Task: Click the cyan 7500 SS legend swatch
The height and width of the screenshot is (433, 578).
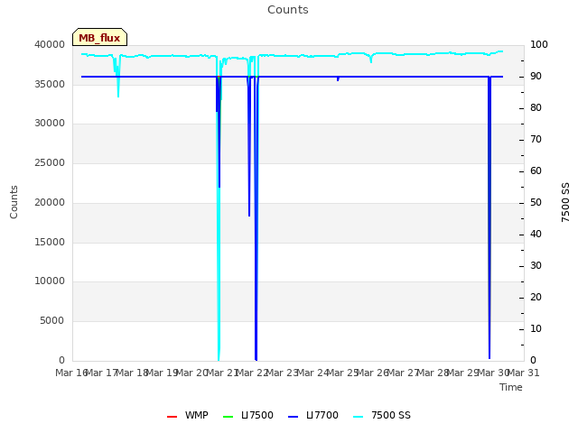Action: pyautogui.click(x=359, y=417)
